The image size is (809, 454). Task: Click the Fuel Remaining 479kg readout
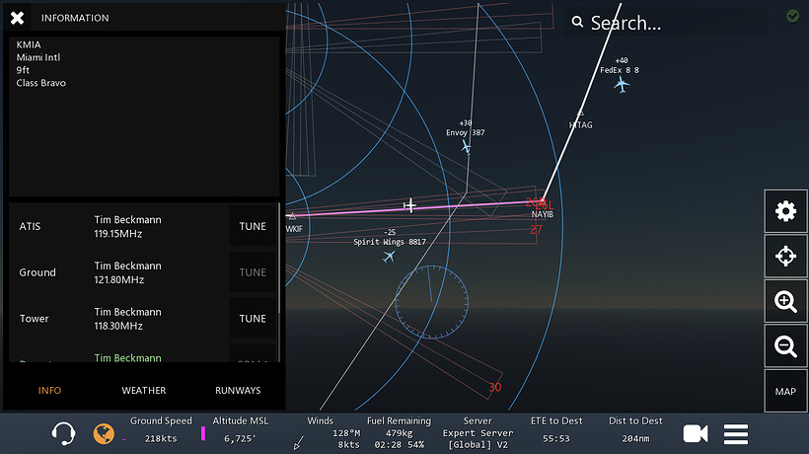(x=399, y=432)
